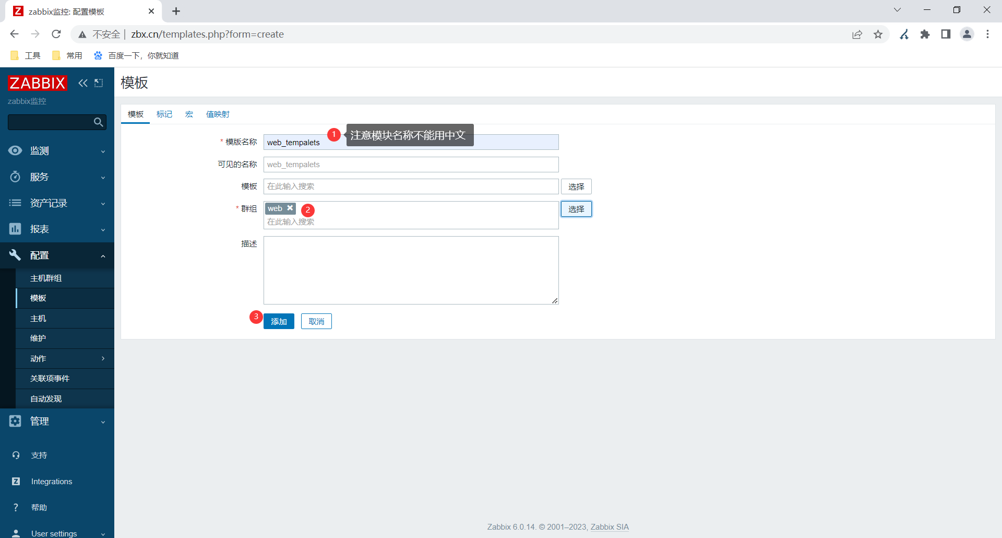Expand the 管理 menu chevron
Screen dimensions: 1002x538
click(x=103, y=422)
